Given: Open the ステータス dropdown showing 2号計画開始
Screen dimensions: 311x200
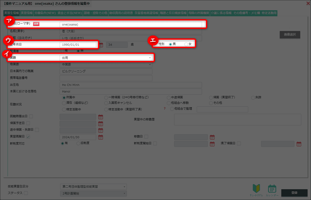Looking at the screenshot, I should click(x=94, y=193).
